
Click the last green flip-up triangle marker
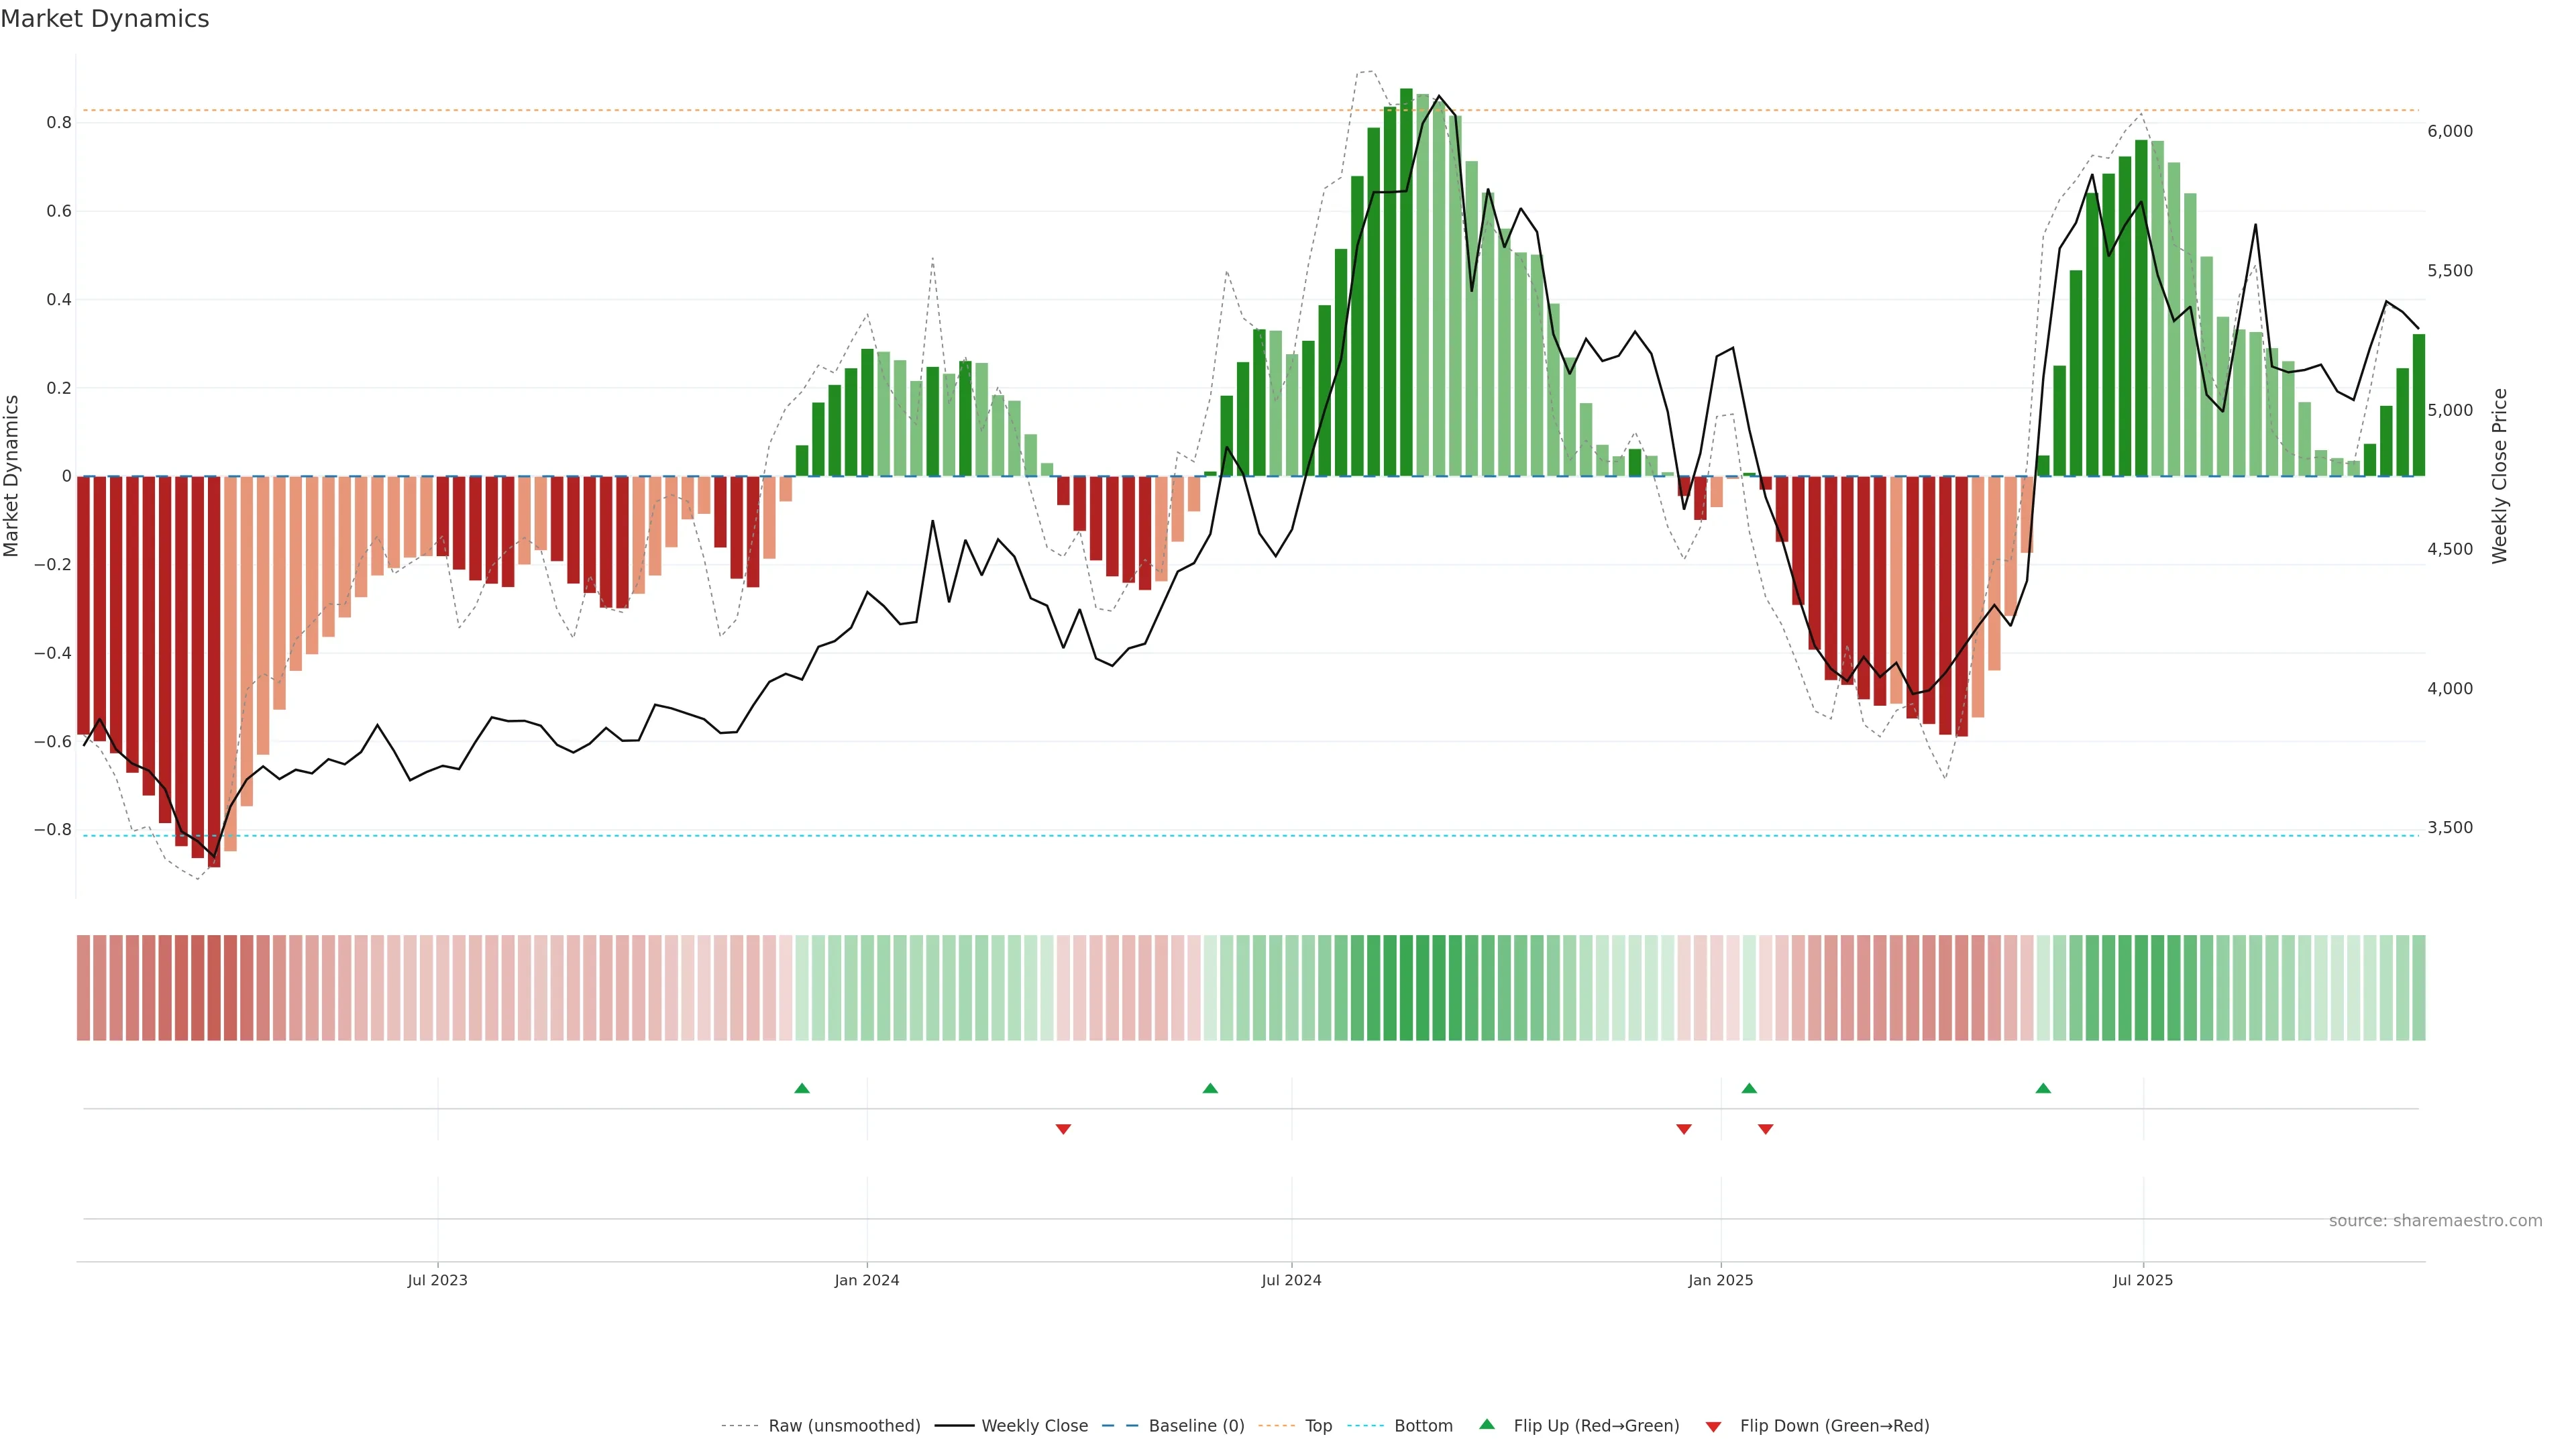(x=2043, y=1088)
